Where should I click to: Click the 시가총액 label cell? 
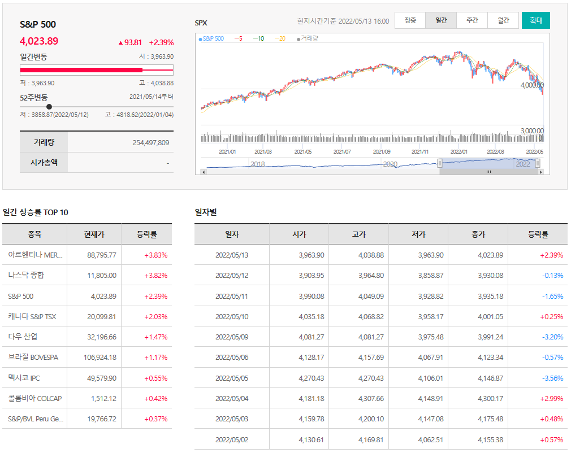coord(44,162)
